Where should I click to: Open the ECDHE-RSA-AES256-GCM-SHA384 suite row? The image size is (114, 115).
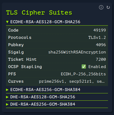[57, 90]
